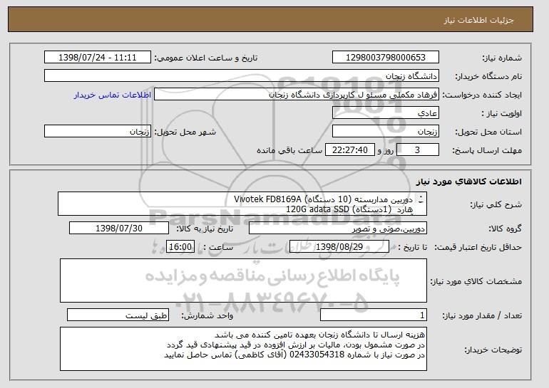Click the label واحد شمارش
The width and height of the screenshot is (549, 388).
(207, 315)
